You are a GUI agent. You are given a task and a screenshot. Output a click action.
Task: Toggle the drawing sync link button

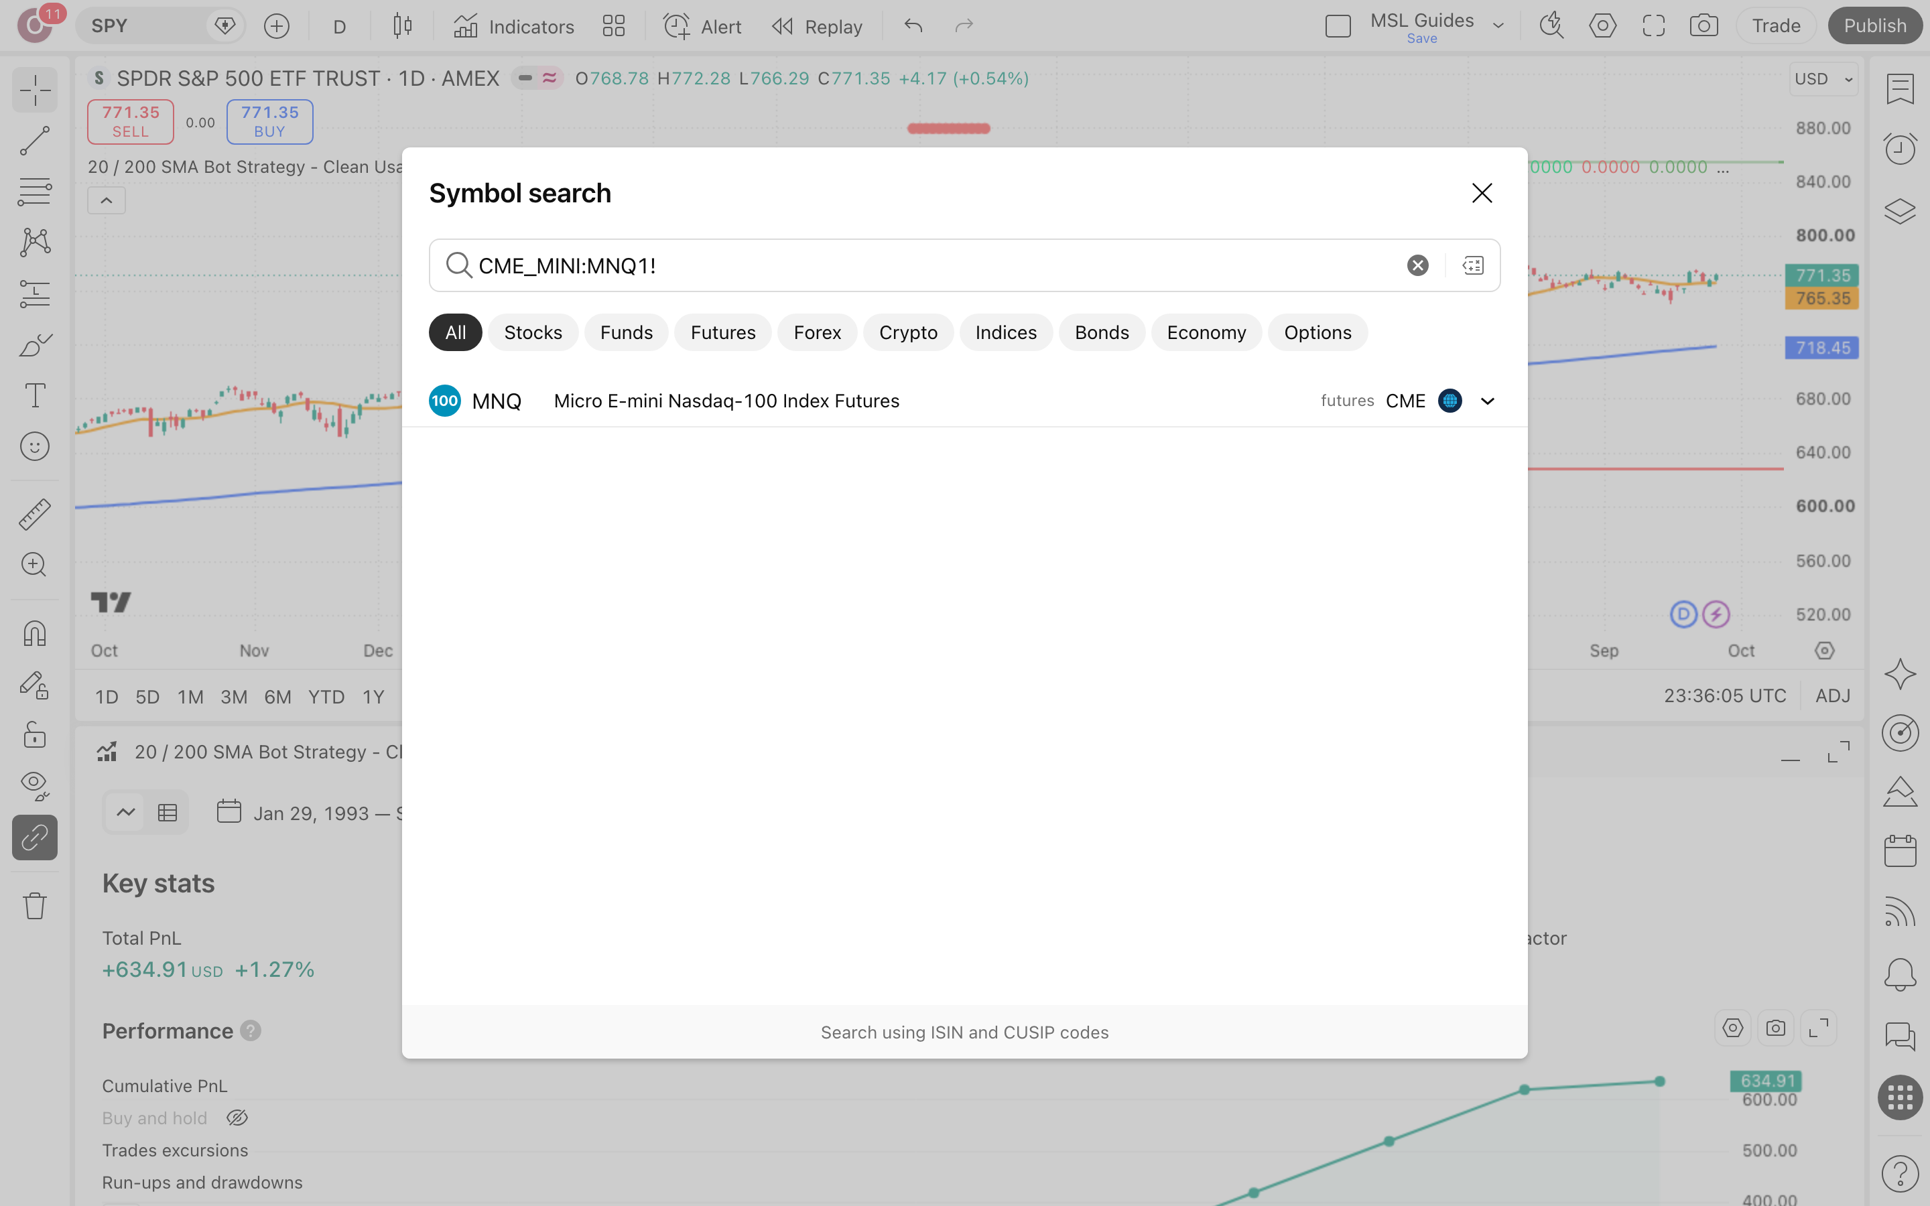coord(35,837)
